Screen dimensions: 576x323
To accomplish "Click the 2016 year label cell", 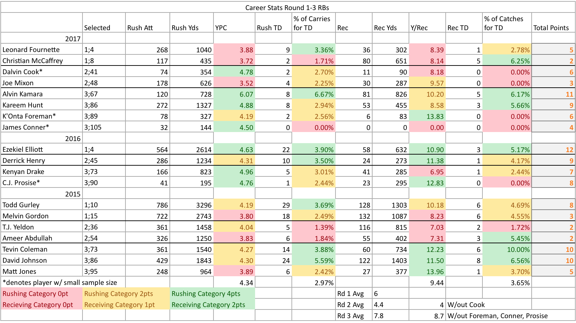I will (42, 138).
